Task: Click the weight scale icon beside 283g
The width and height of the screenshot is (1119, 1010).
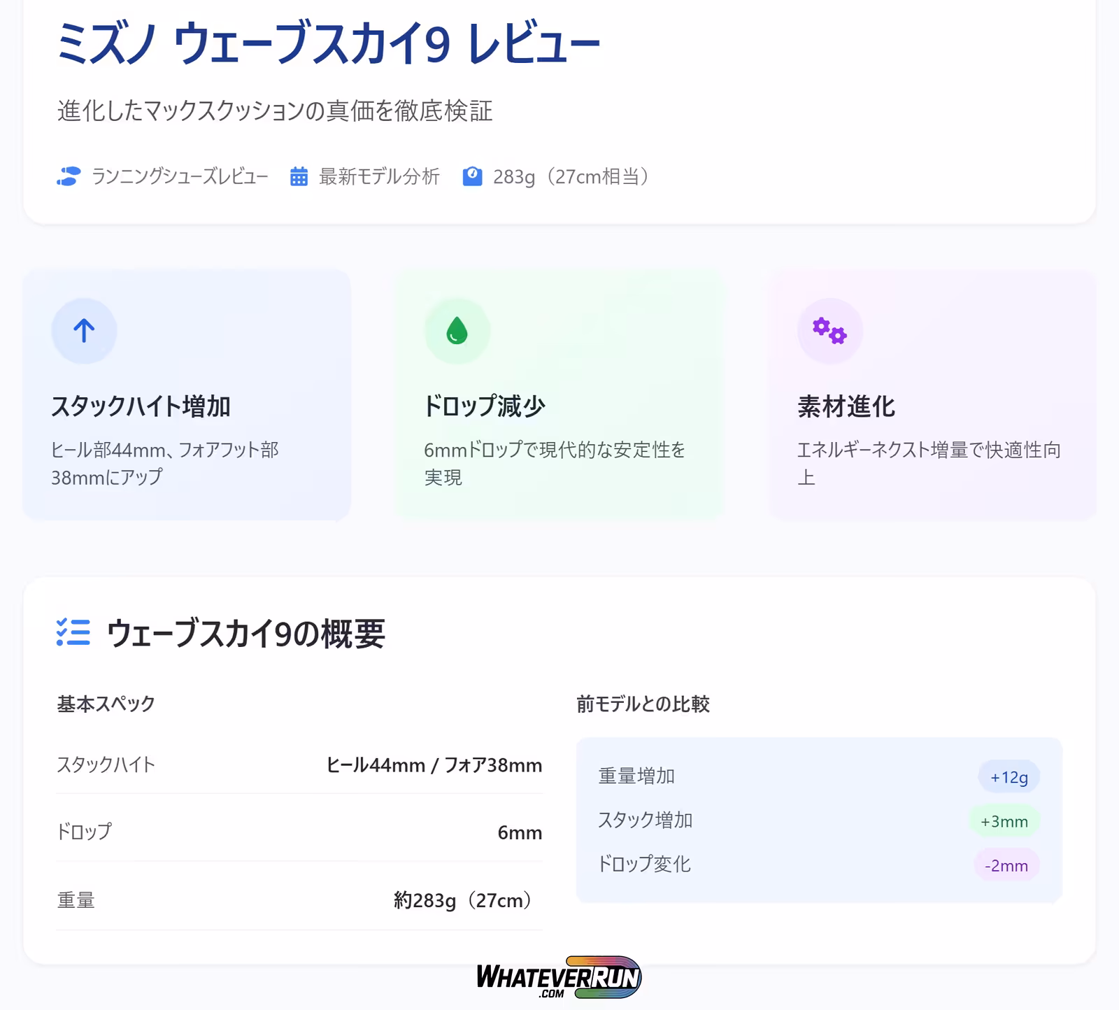Action: 472,176
